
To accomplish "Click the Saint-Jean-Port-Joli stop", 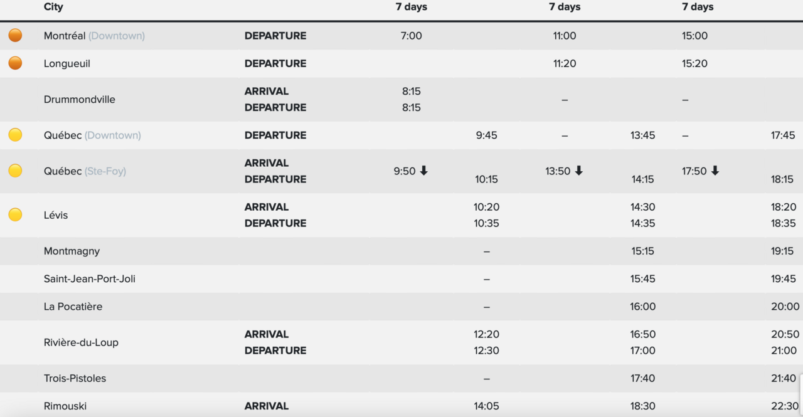I will pyautogui.click(x=90, y=278).
